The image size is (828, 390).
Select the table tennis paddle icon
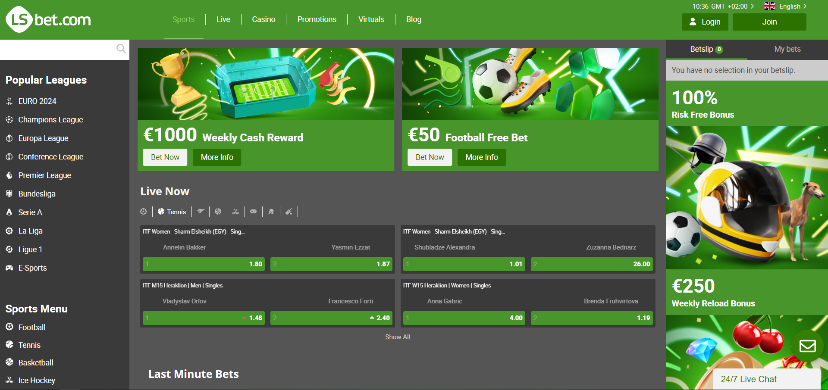point(271,212)
